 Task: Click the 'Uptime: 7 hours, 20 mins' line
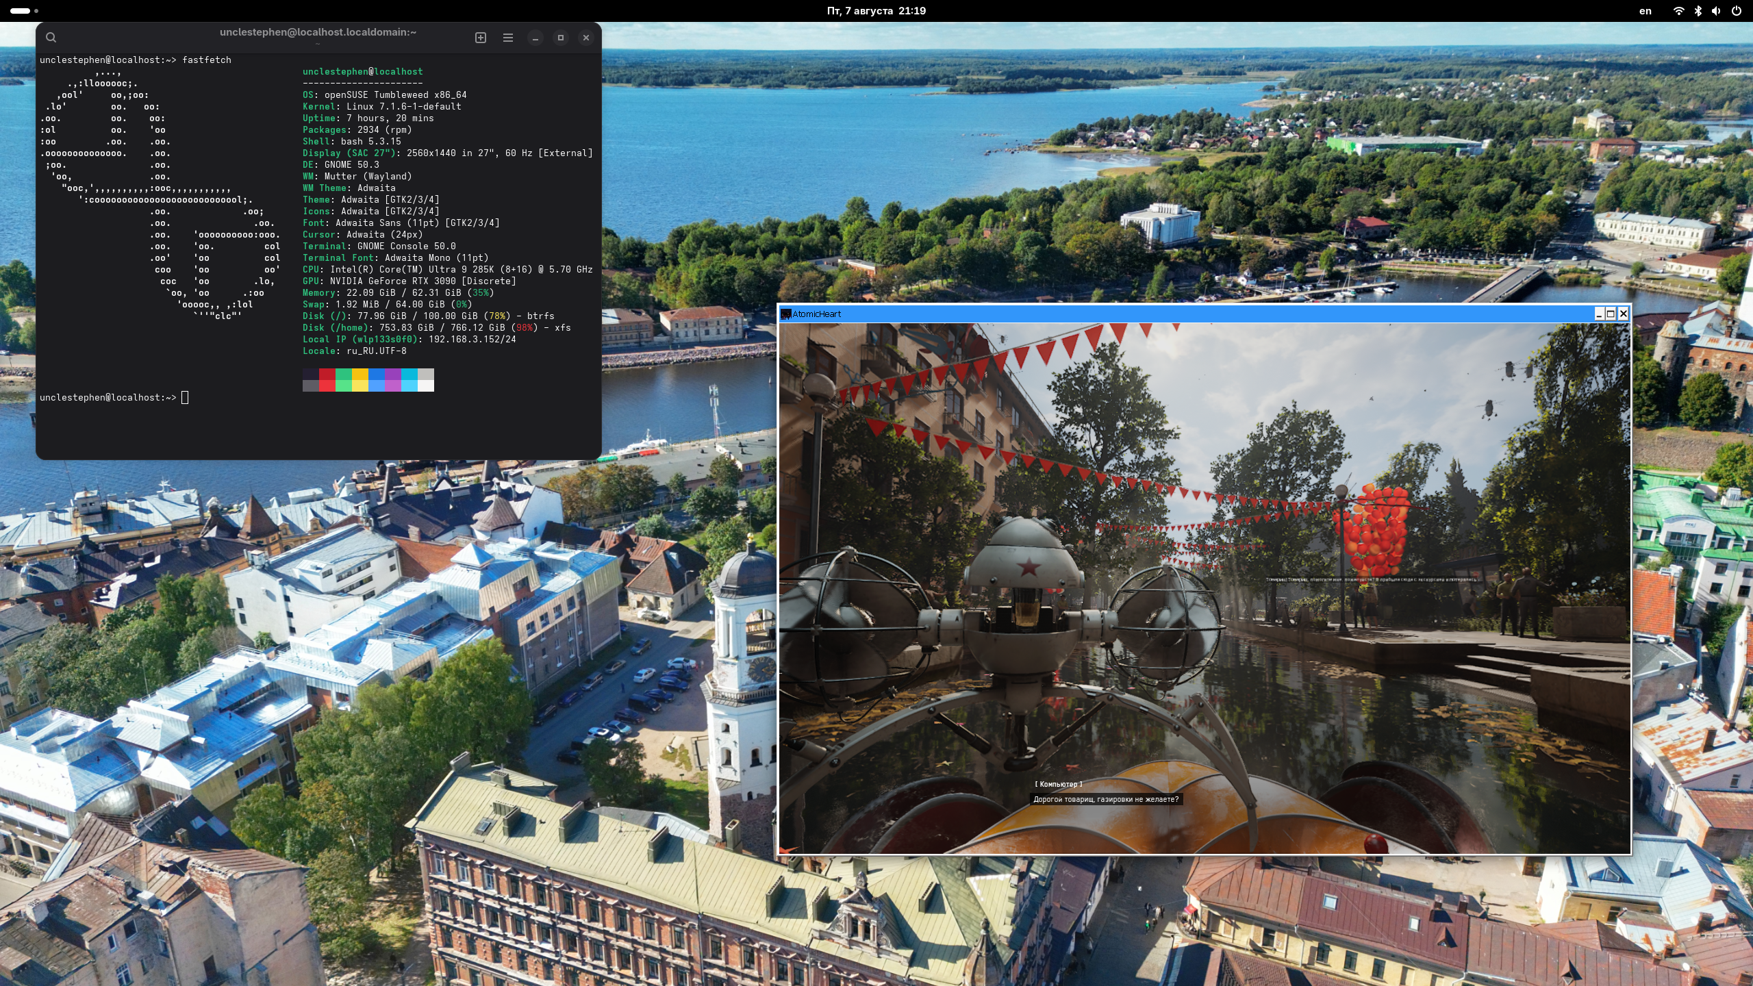(x=368, y=118)
